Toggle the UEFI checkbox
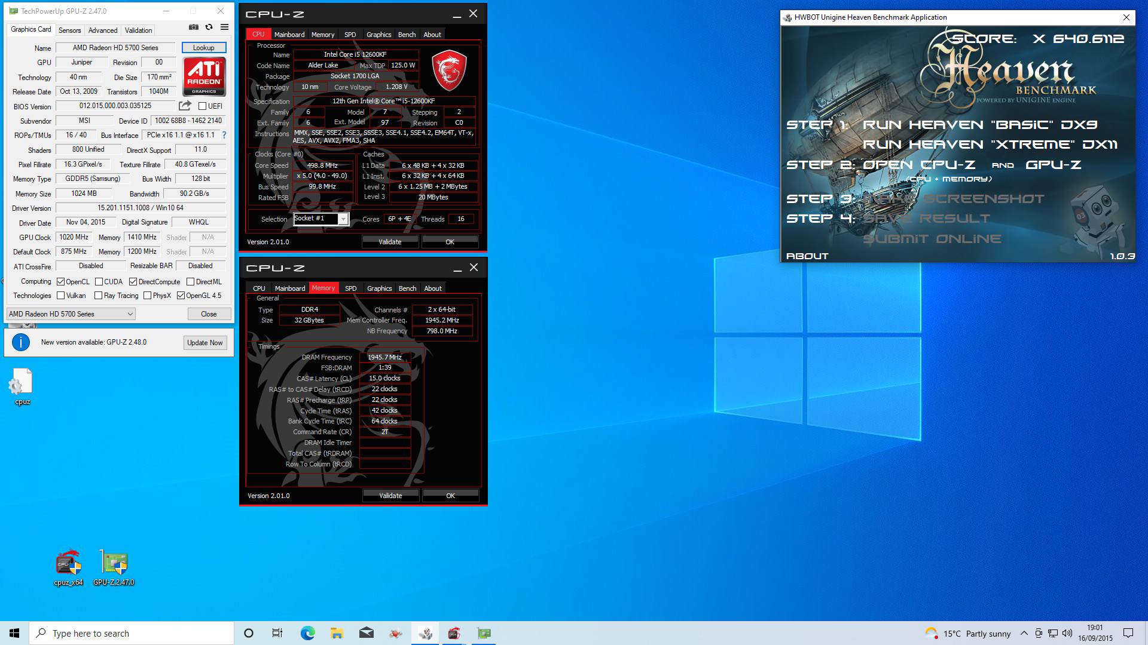Image resolution: width=1148 pixels, height=645 pixels. point(202,106)
